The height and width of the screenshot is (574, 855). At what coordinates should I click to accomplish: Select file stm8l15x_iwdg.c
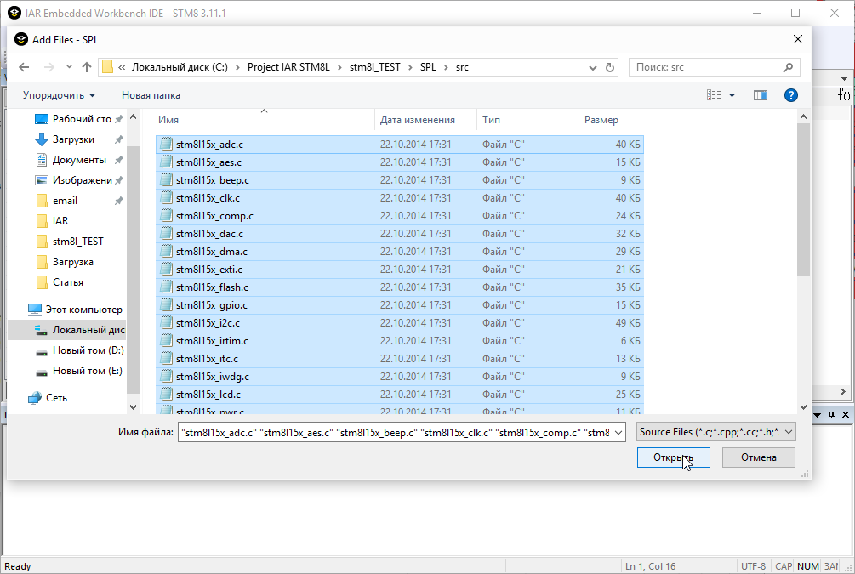400,377
